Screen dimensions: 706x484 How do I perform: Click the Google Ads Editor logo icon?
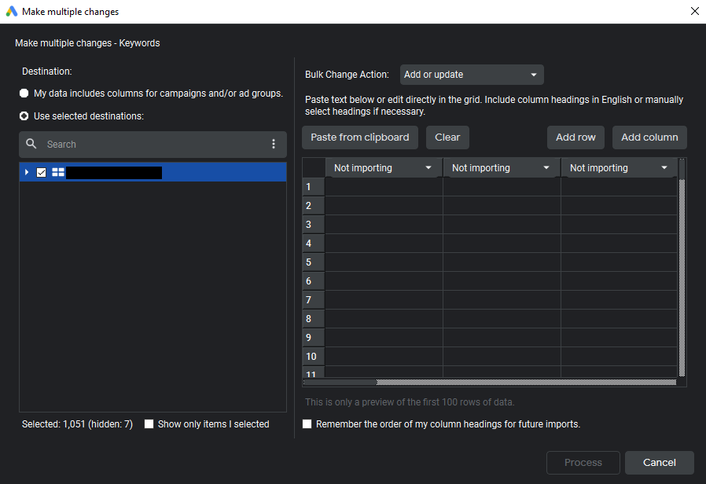point(12,12)
